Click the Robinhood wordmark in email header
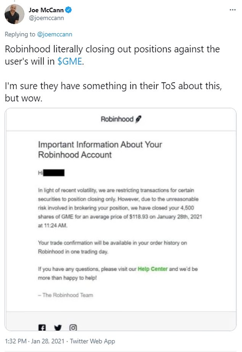The width and height of the screenshot is (242, 352). tap(117, 120)
